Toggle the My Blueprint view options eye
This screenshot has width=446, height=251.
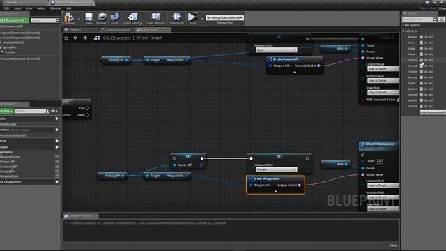click(53, 111)
